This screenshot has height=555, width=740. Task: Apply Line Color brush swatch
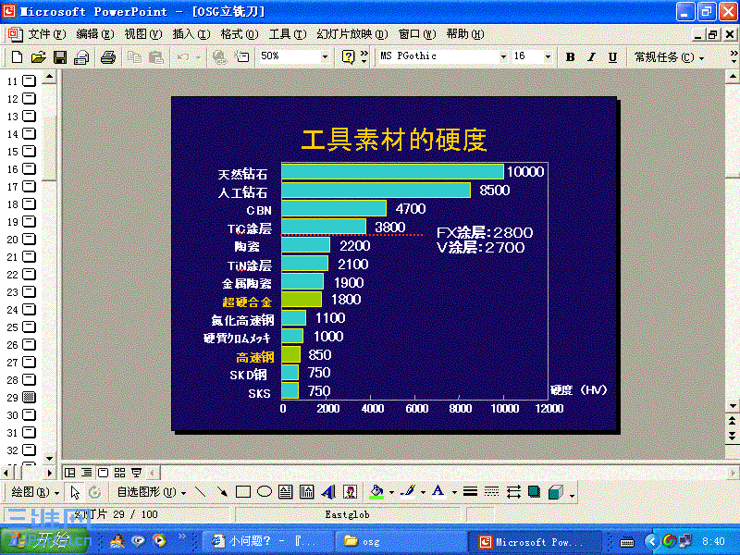click(408, 492)
